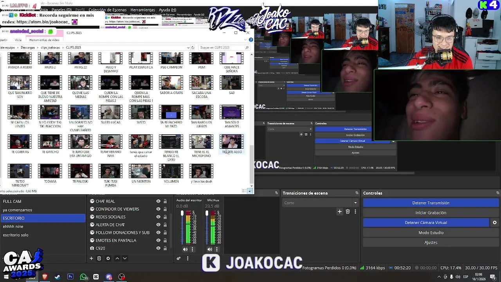Hide the CHAT REAL source
Viewport: 501px width, 282px height.
[x=159, y=201]
